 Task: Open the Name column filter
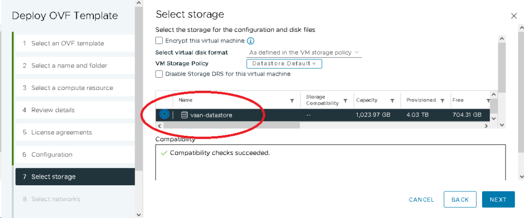pos(292,101)
